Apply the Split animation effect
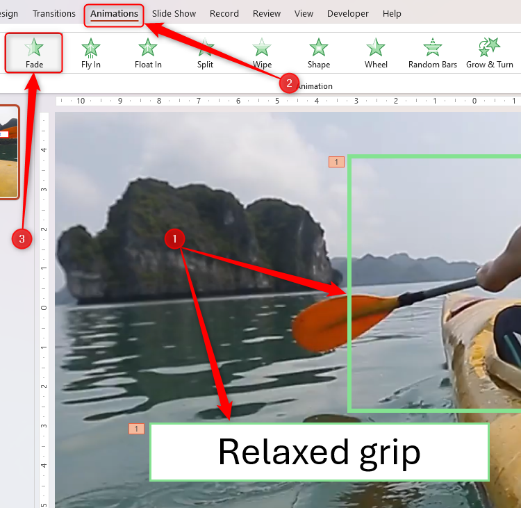 point(205,53)
